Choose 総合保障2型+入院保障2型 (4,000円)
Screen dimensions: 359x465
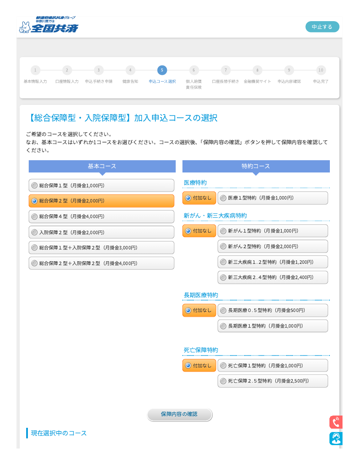click(101, 263)
